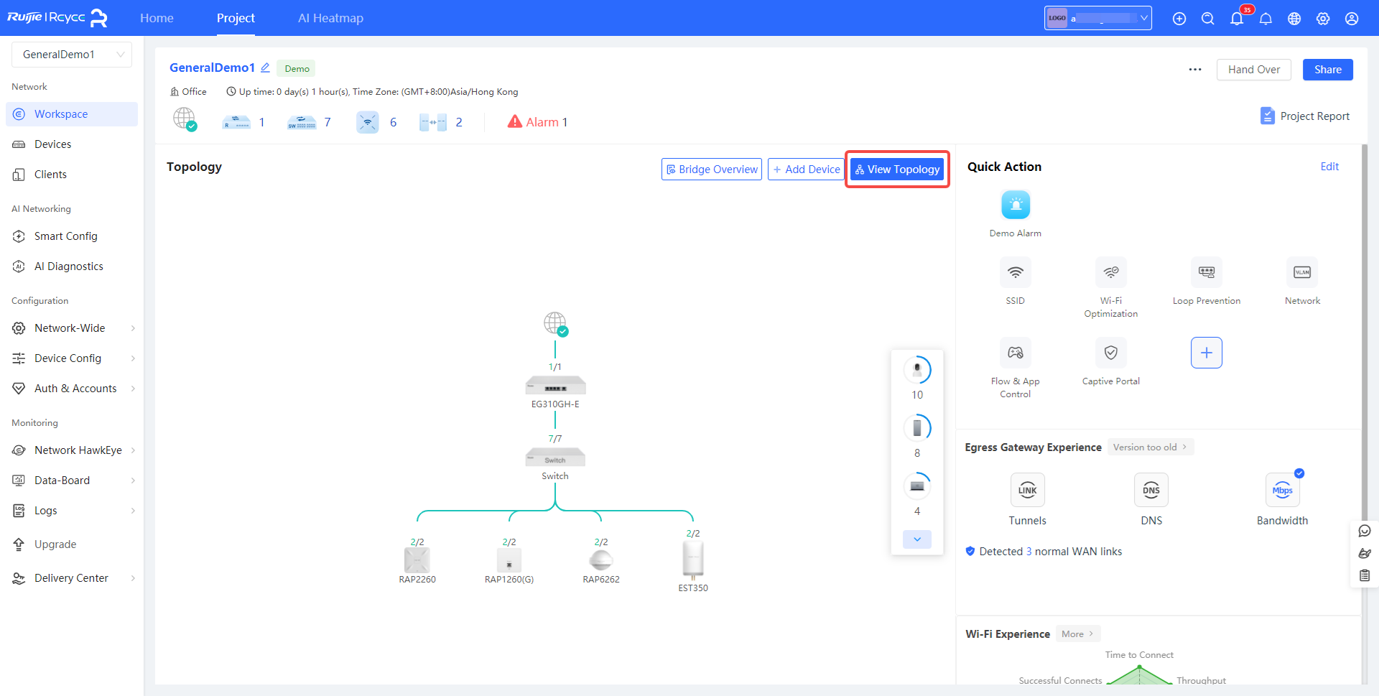Open the Demo Alarm quick action
1379x696 pixels.
[1015, 205]
